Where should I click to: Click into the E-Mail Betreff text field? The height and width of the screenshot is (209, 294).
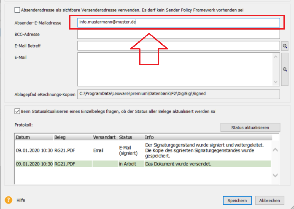coord(178,46)
